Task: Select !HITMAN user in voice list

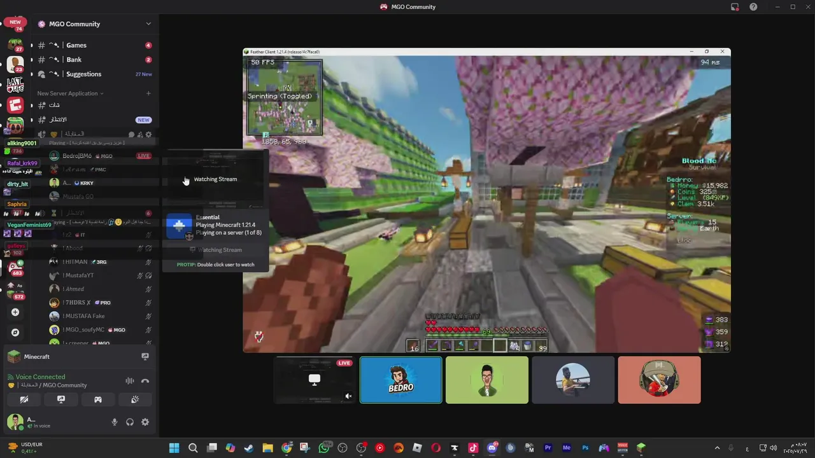Action: coord(101,262)
